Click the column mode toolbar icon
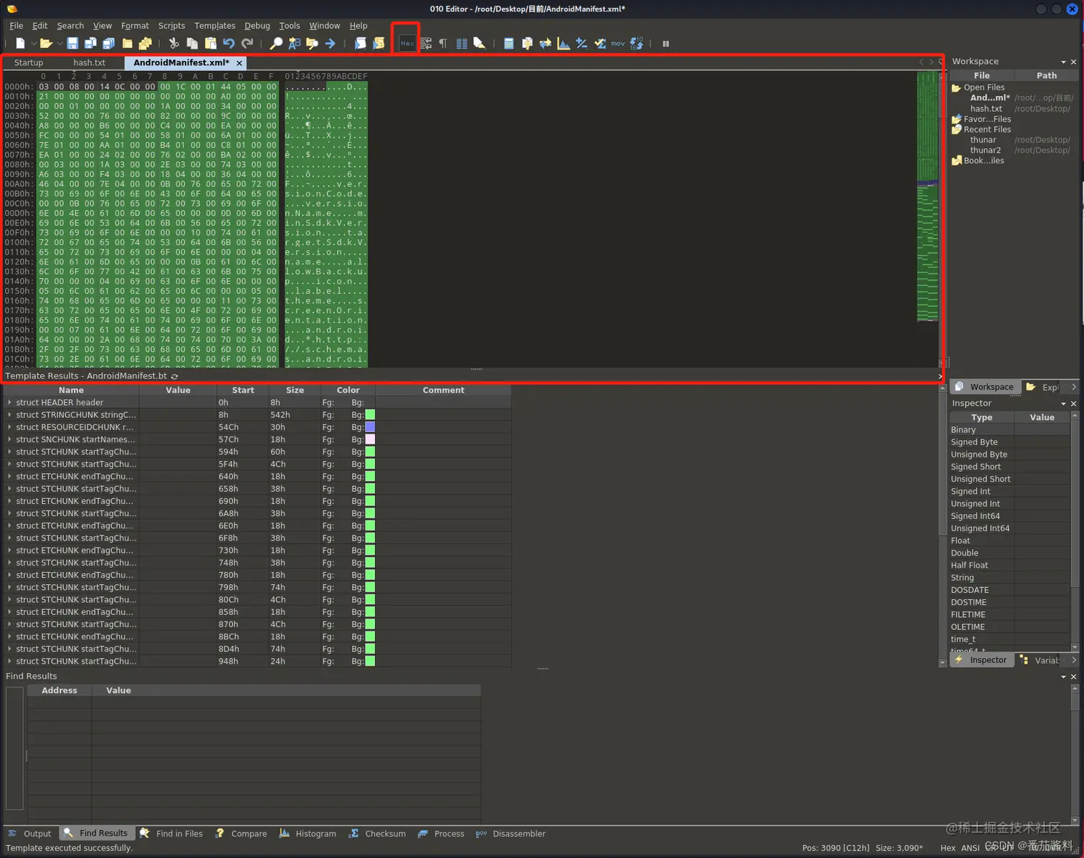 pos(462,44)
